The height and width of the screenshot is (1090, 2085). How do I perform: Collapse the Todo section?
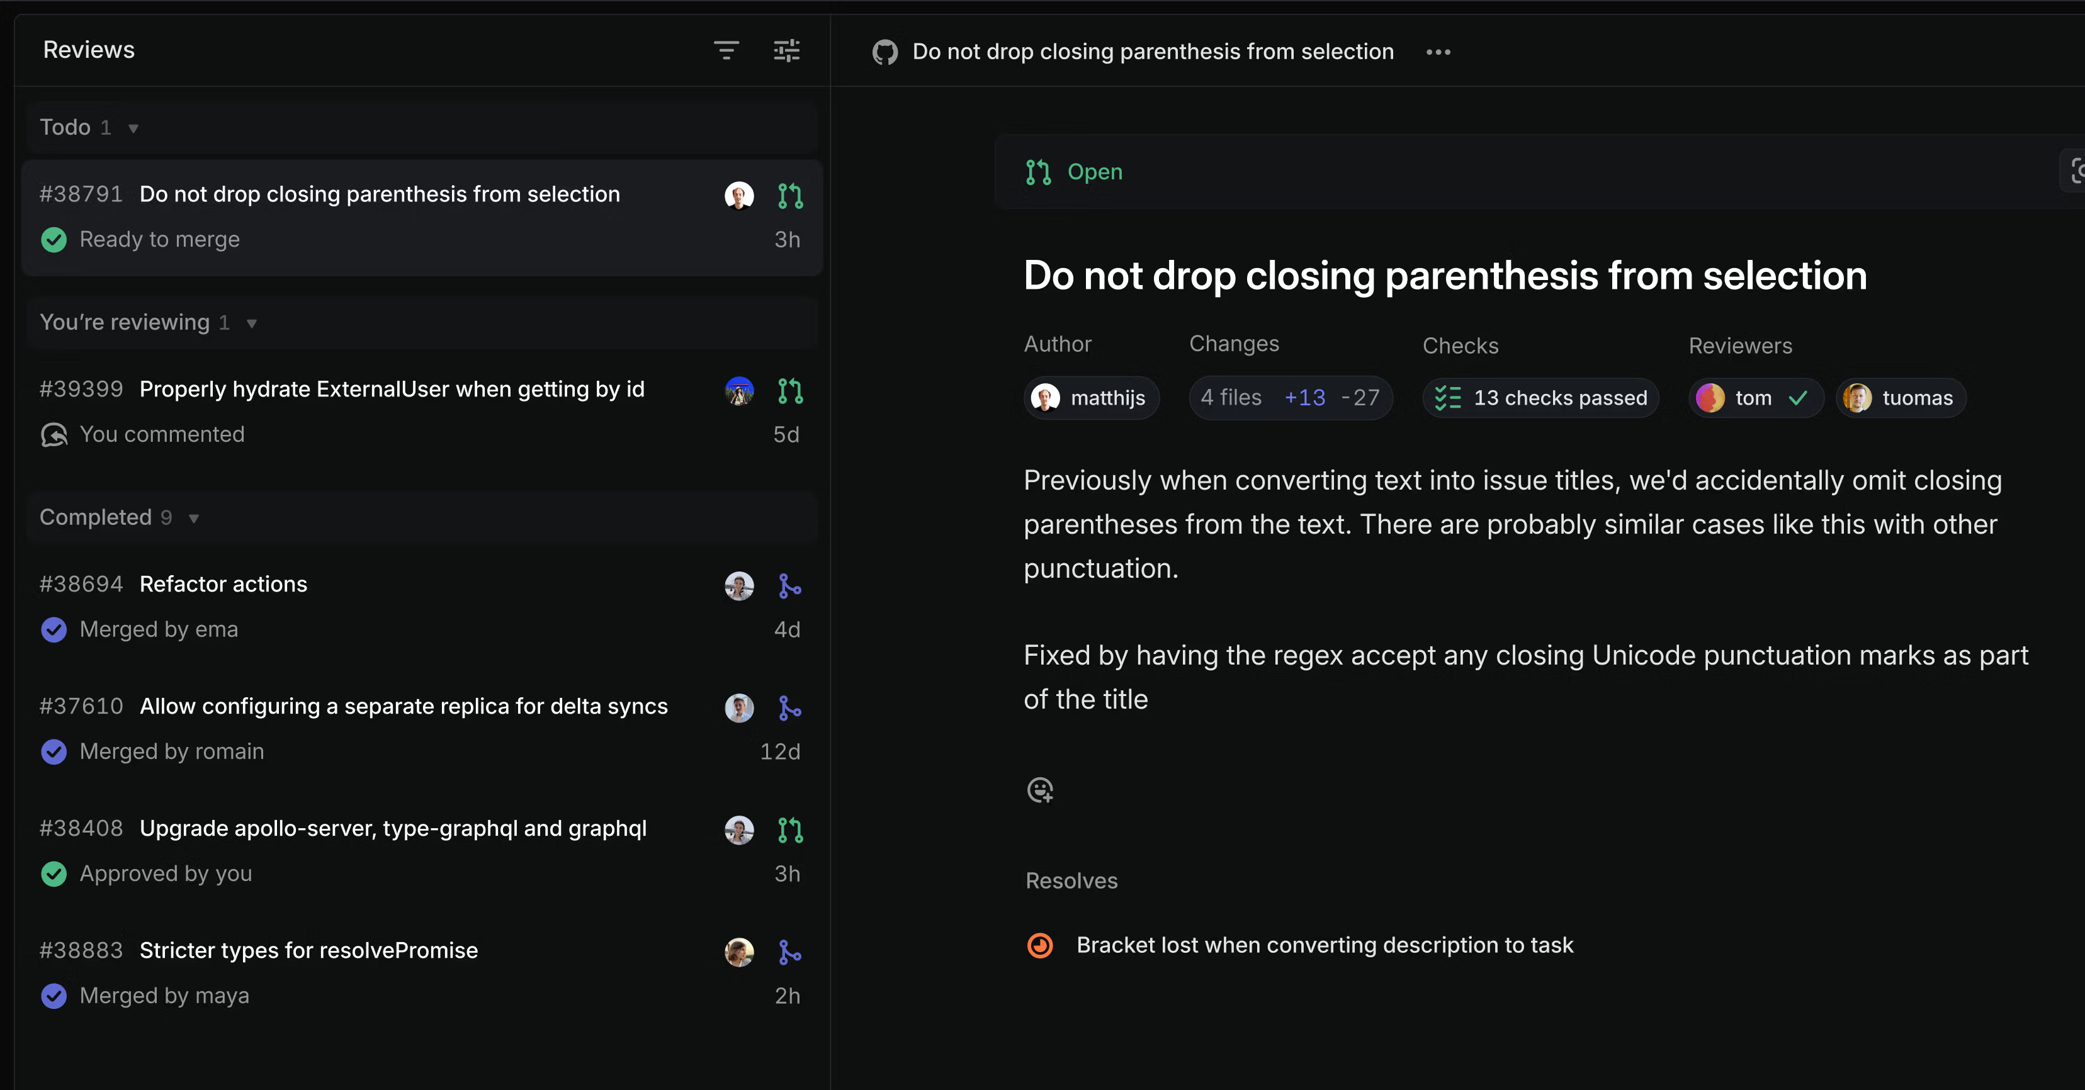pos(133,128)
